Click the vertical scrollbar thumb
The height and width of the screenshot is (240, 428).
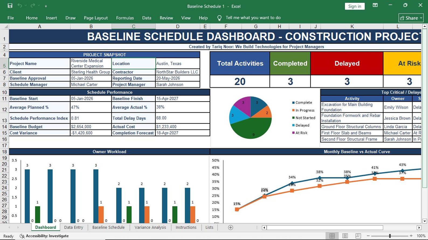(x=425, y=108)
